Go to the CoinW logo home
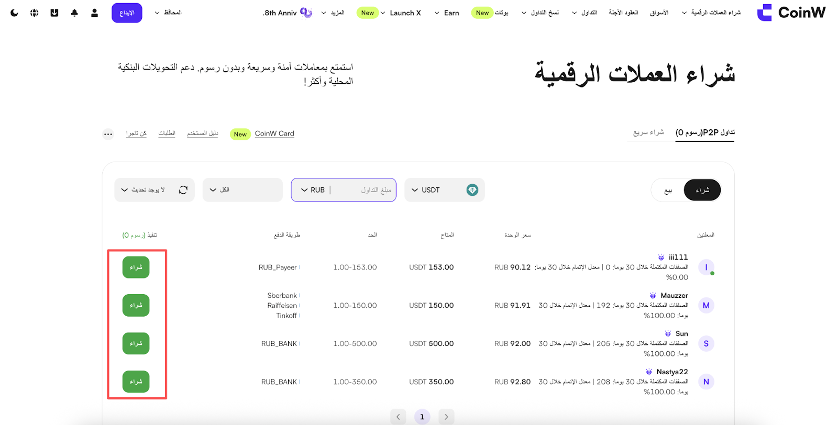Screen dimensions: 838x425 [791, 13]
